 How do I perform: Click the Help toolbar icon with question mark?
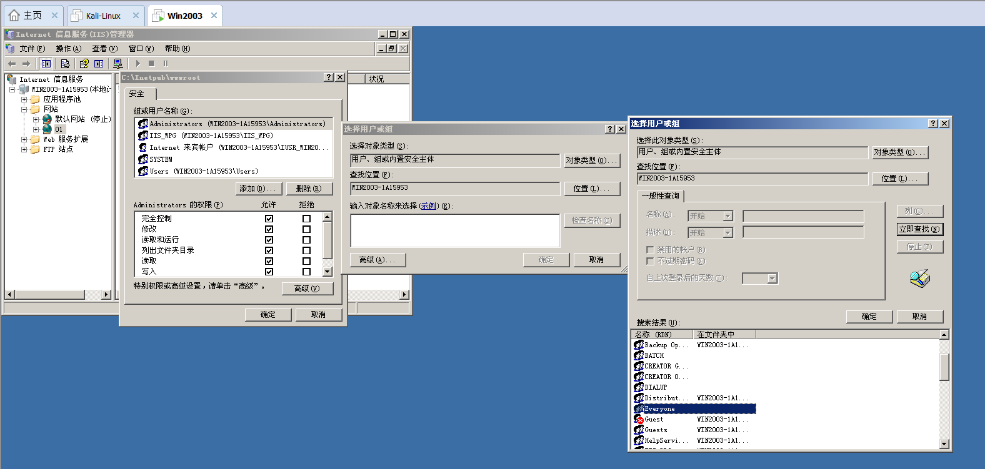[84, 64]
